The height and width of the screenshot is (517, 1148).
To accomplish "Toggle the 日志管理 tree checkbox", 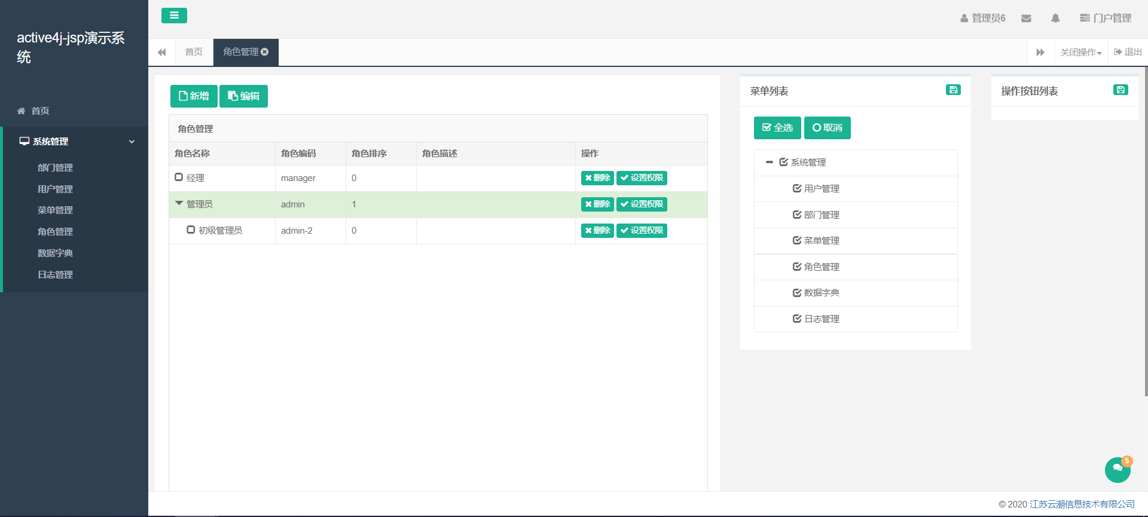I will point(797,319).
